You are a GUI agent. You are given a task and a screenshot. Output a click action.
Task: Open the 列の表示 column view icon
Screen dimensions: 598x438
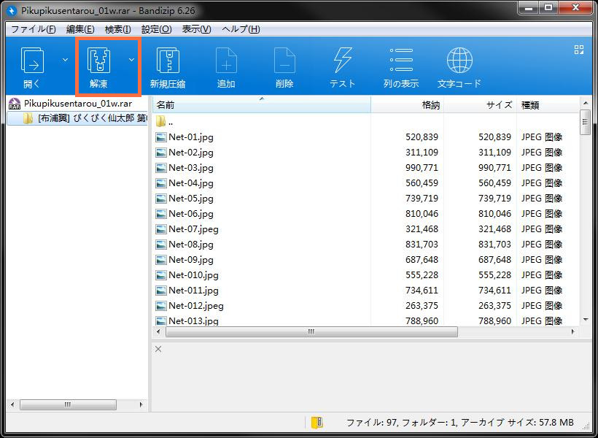[400, 61]
